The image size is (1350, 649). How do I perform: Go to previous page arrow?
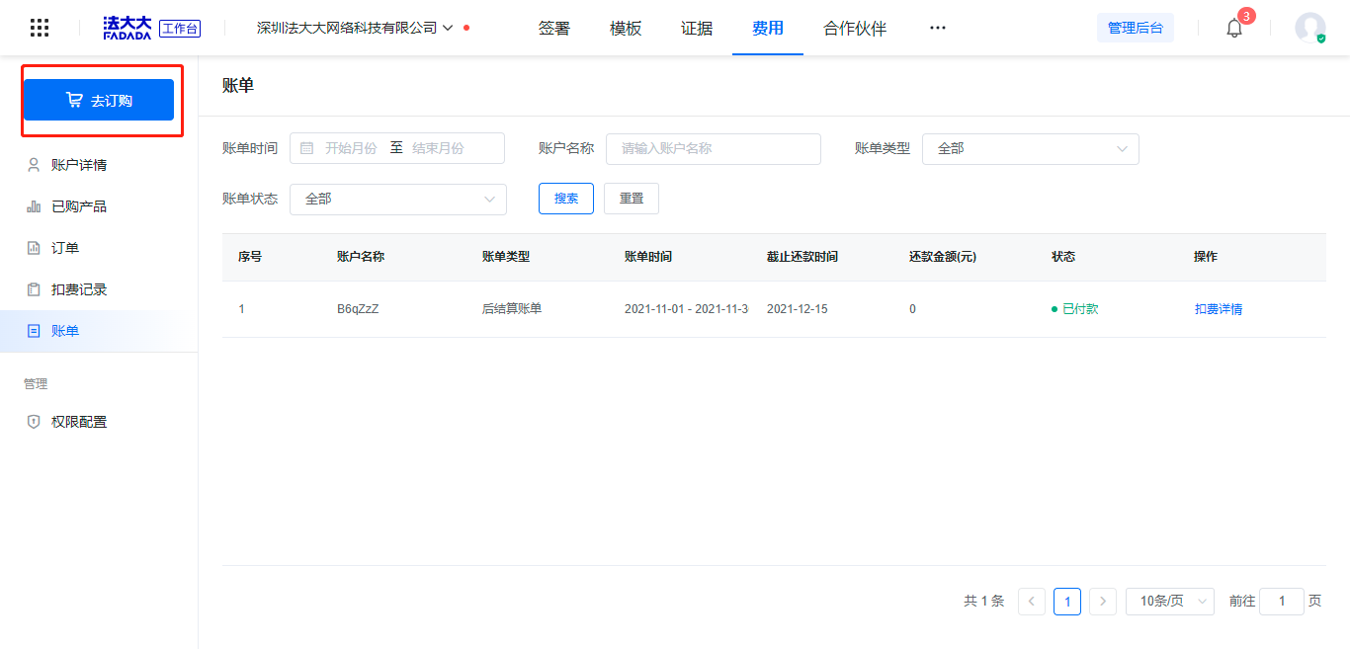(x=1032, y=601)
